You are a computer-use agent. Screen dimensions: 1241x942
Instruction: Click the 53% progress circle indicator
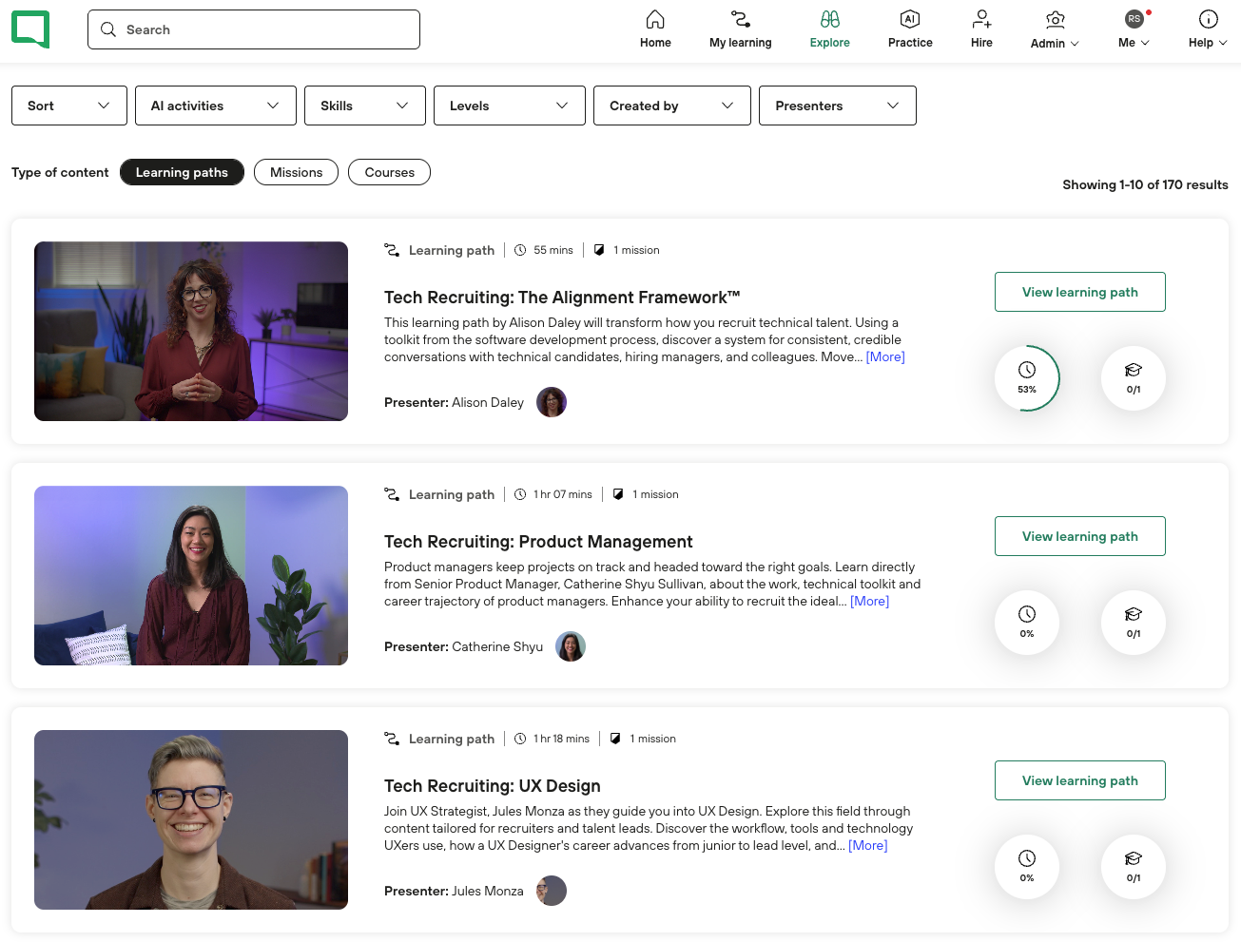1027,377
